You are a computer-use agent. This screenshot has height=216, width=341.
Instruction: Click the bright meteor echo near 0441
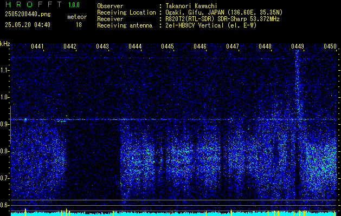pos(25,119)
